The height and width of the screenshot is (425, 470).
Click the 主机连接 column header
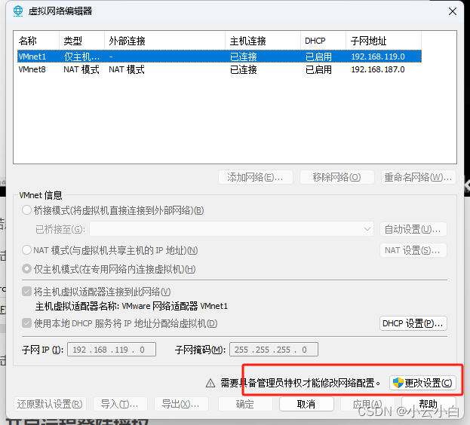tap(263, 41)
